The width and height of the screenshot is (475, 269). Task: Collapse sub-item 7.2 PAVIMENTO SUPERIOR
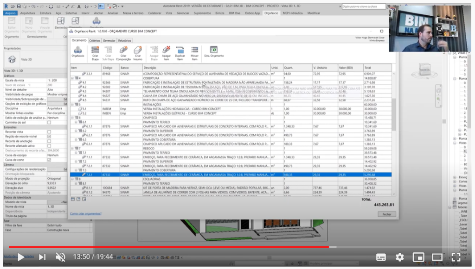pos(76,162)
